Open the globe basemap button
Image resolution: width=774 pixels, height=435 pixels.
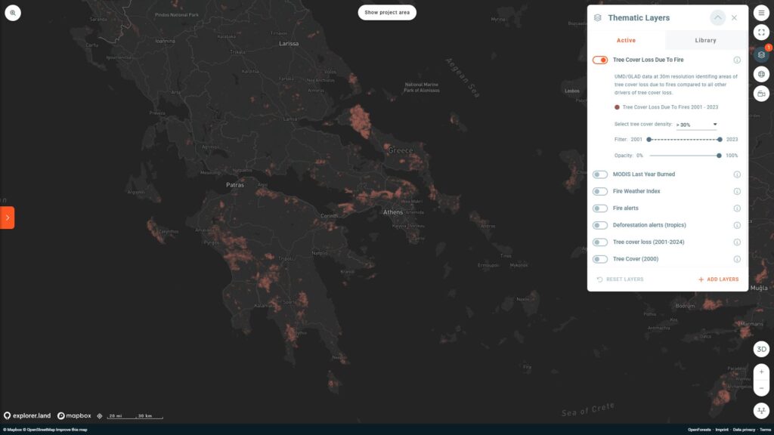(x=761, y=74)
